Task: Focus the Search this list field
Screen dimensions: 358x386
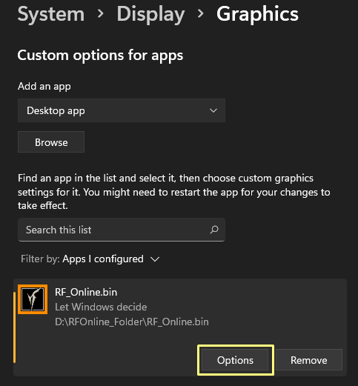Action: 122,230
